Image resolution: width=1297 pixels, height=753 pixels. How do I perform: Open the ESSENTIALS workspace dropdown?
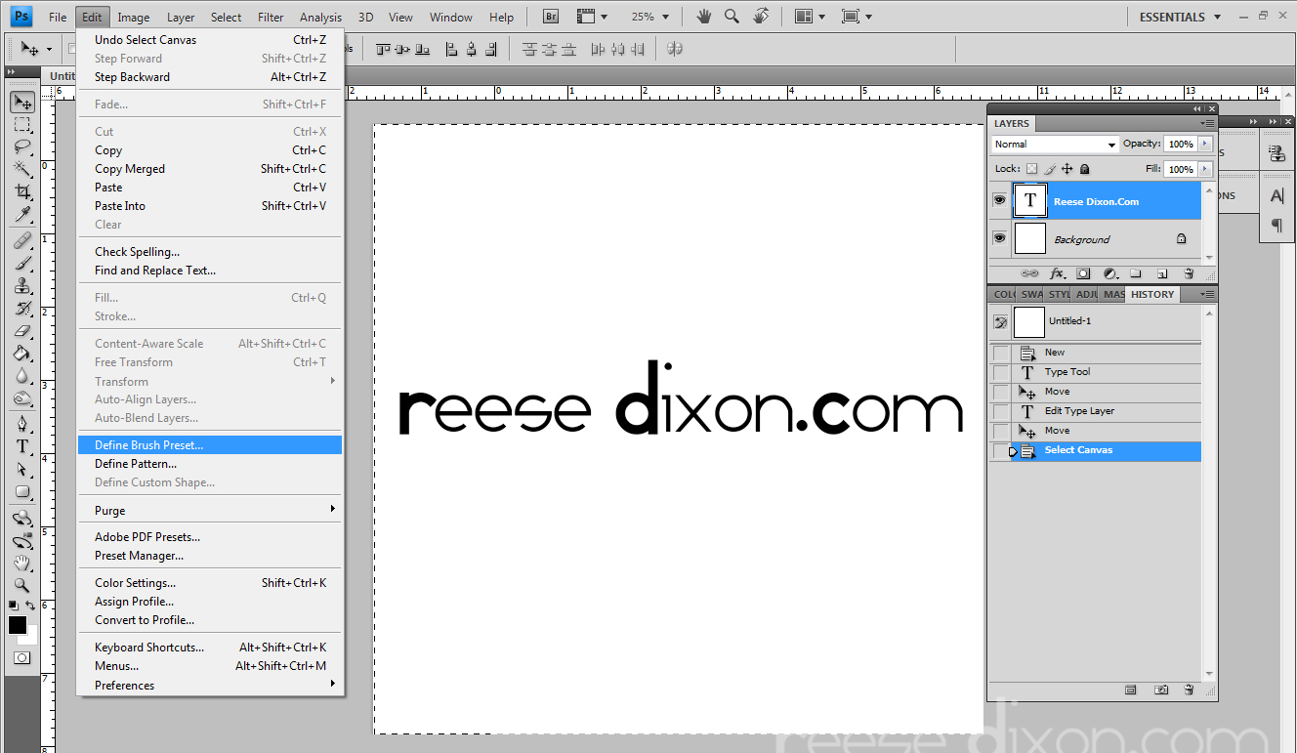(x=1180, y=17)
